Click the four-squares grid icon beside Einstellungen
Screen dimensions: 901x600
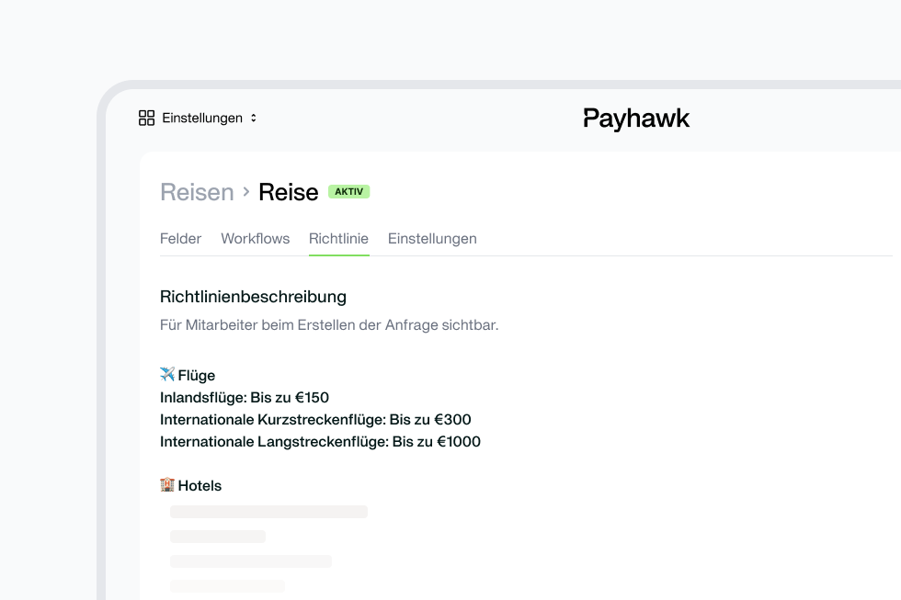point(146,118)
